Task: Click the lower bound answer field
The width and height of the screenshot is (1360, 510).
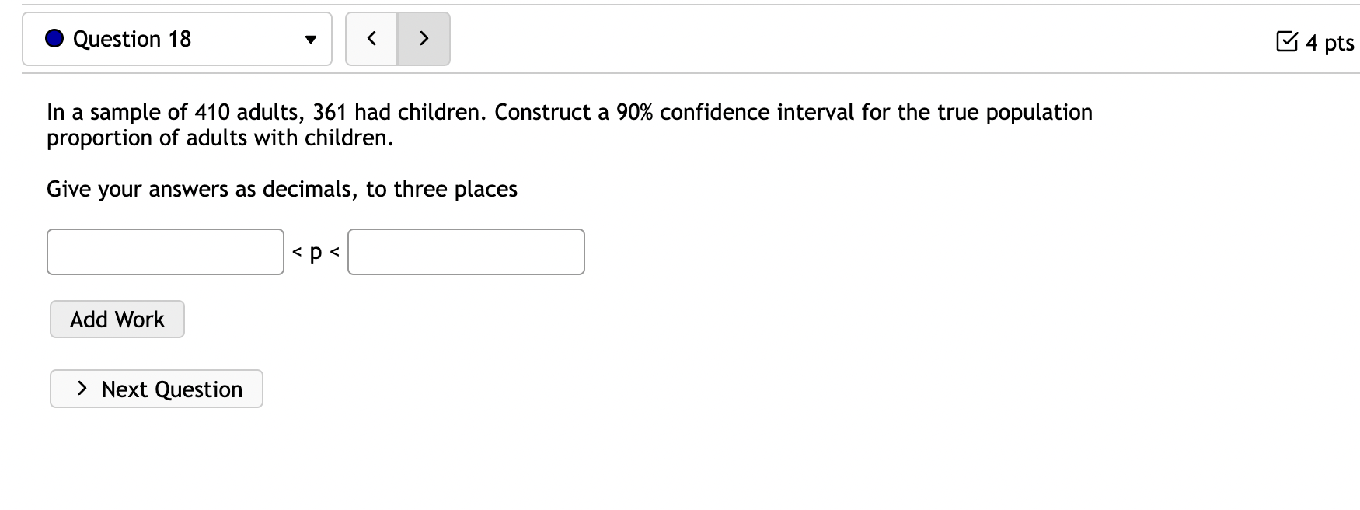Action: tap(165, 251)
